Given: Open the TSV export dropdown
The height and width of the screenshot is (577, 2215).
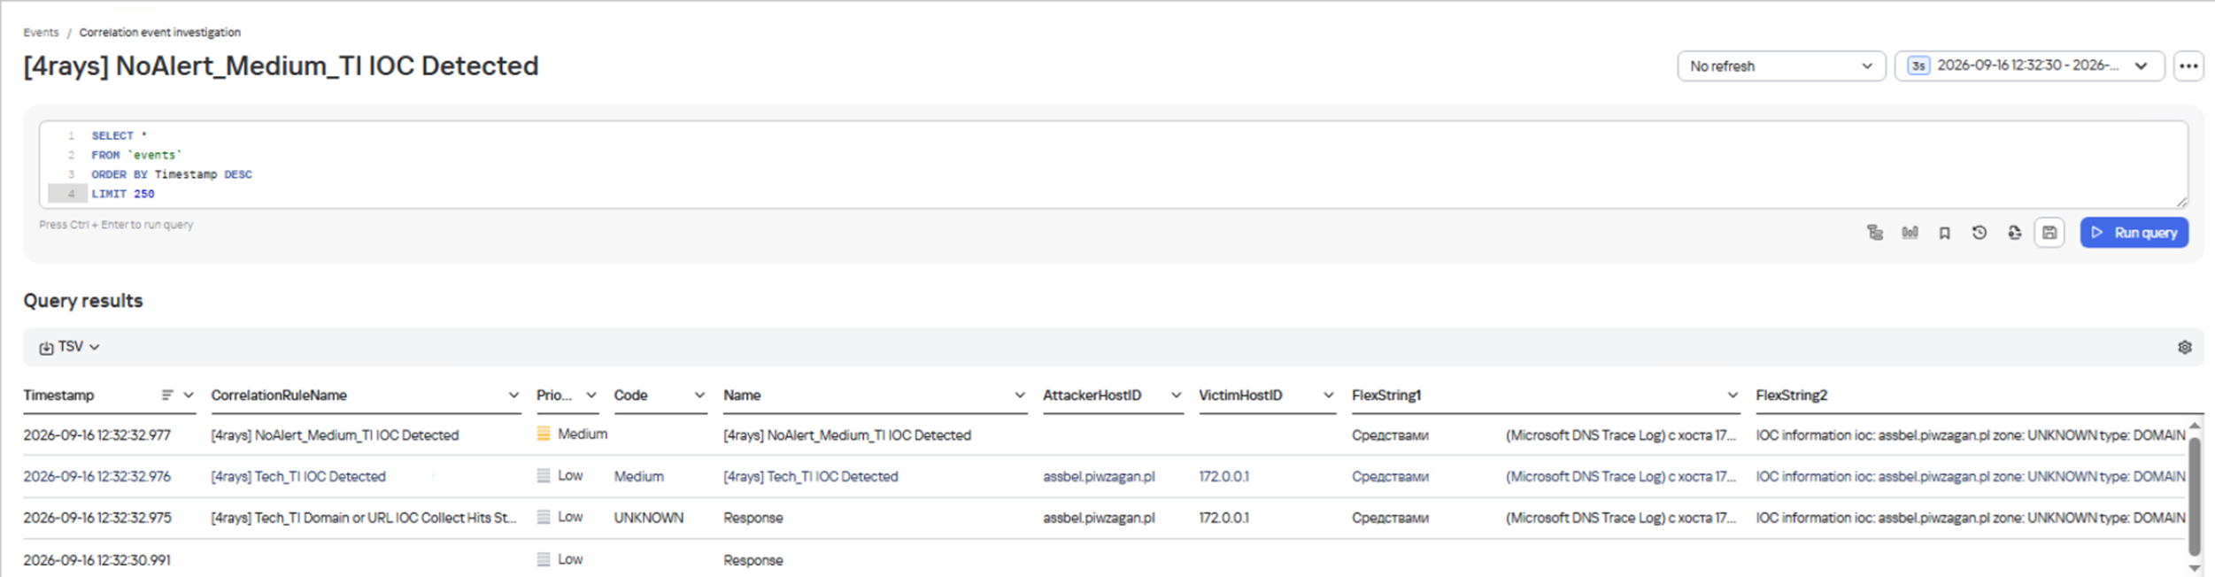Looking at the screenshot, I should (69, 347).
